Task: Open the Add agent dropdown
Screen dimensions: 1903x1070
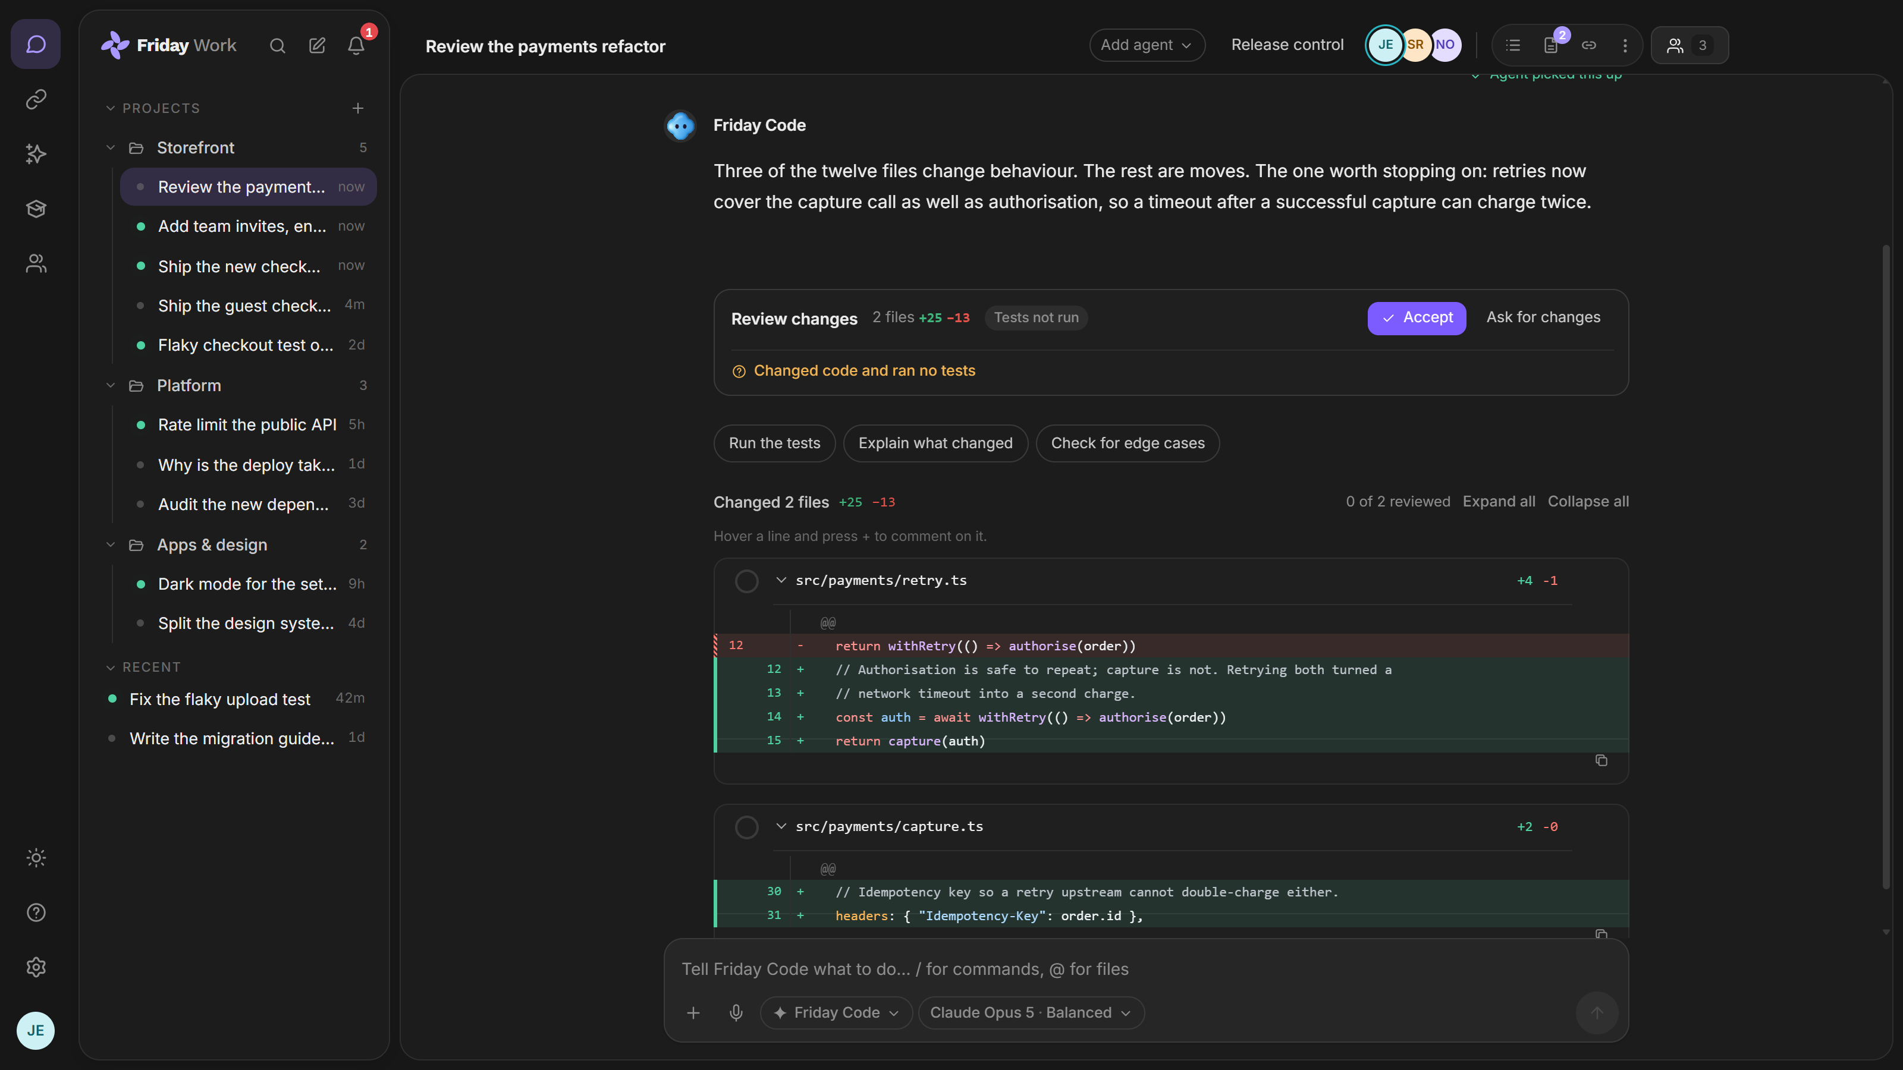Action: pyautogui.click(x=1147, y=45)
